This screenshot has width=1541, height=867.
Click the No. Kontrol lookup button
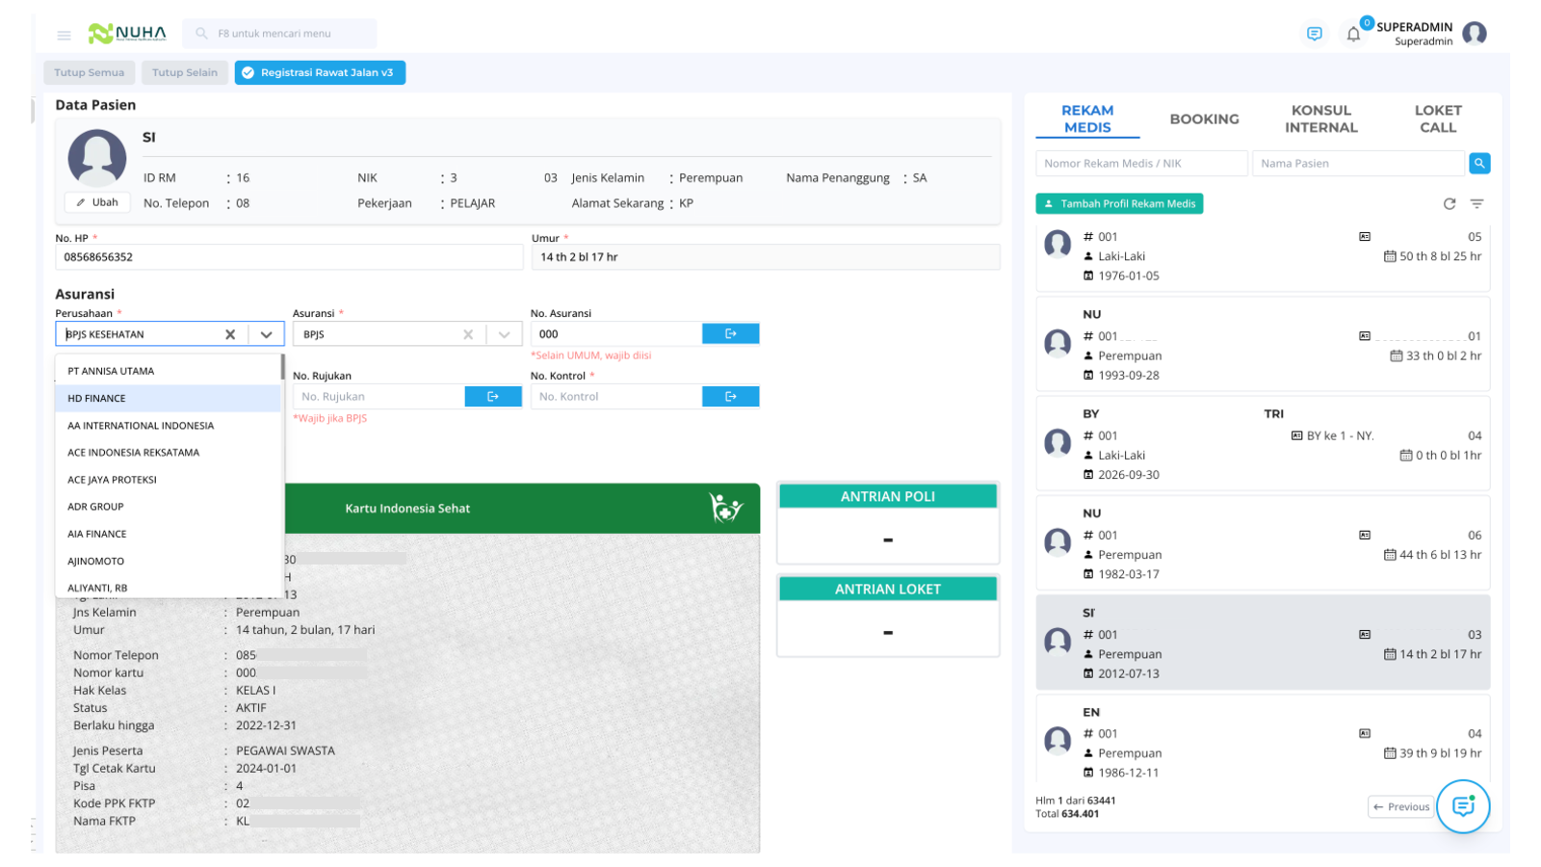pyautogui.click(x=730, y=396)
